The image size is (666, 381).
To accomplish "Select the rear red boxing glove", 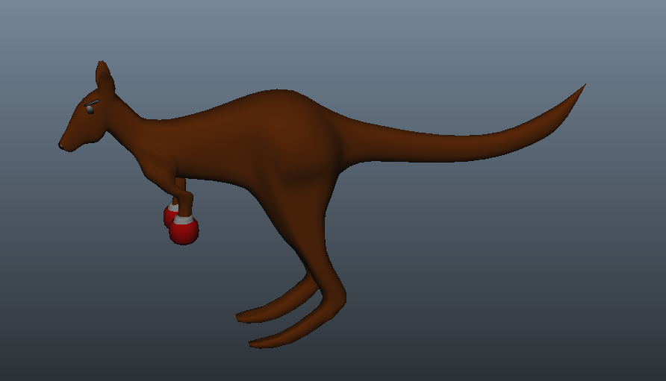I will coord(169,216).
